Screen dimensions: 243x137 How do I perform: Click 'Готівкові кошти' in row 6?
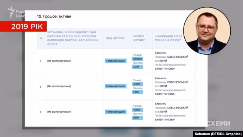tap(116, 112)
